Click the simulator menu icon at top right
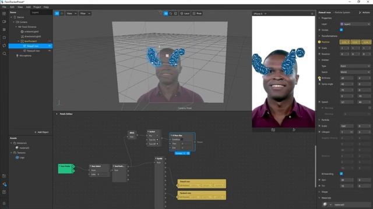 (x=312, y=14)
